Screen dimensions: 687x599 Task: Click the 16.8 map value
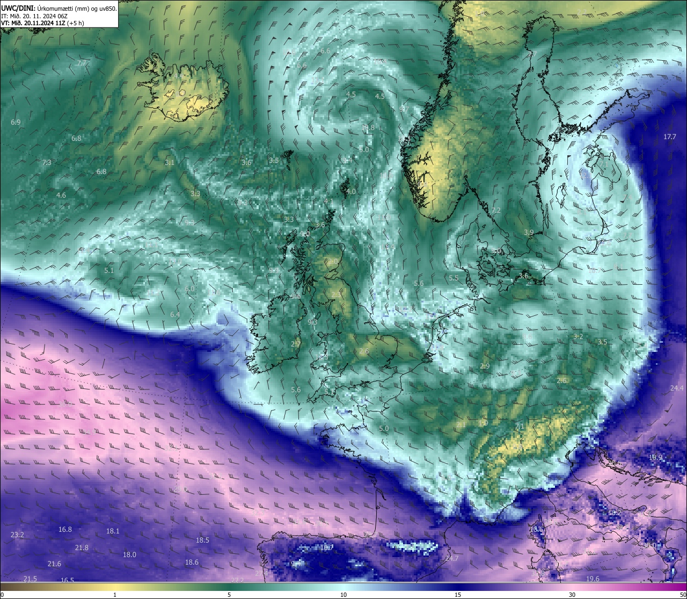pyautogui.click(x=65, y=529)
